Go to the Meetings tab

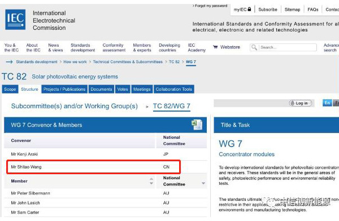click(x=142, y=89)
